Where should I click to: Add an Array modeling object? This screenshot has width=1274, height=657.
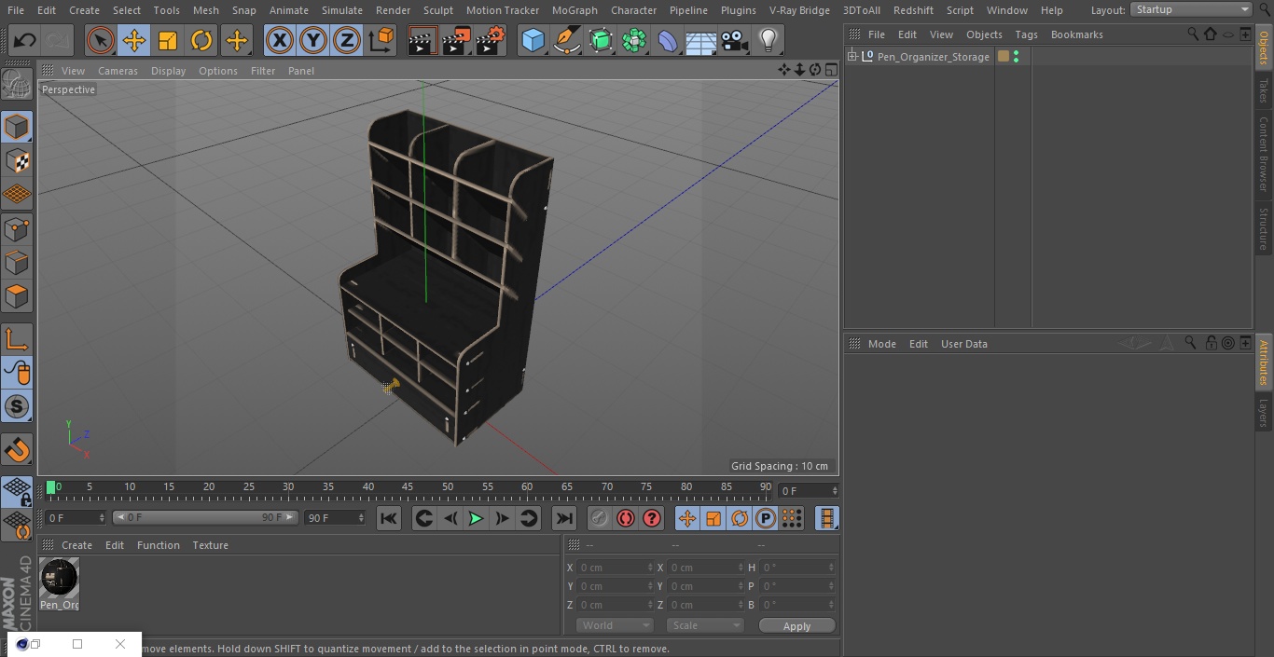coord(634,41)
